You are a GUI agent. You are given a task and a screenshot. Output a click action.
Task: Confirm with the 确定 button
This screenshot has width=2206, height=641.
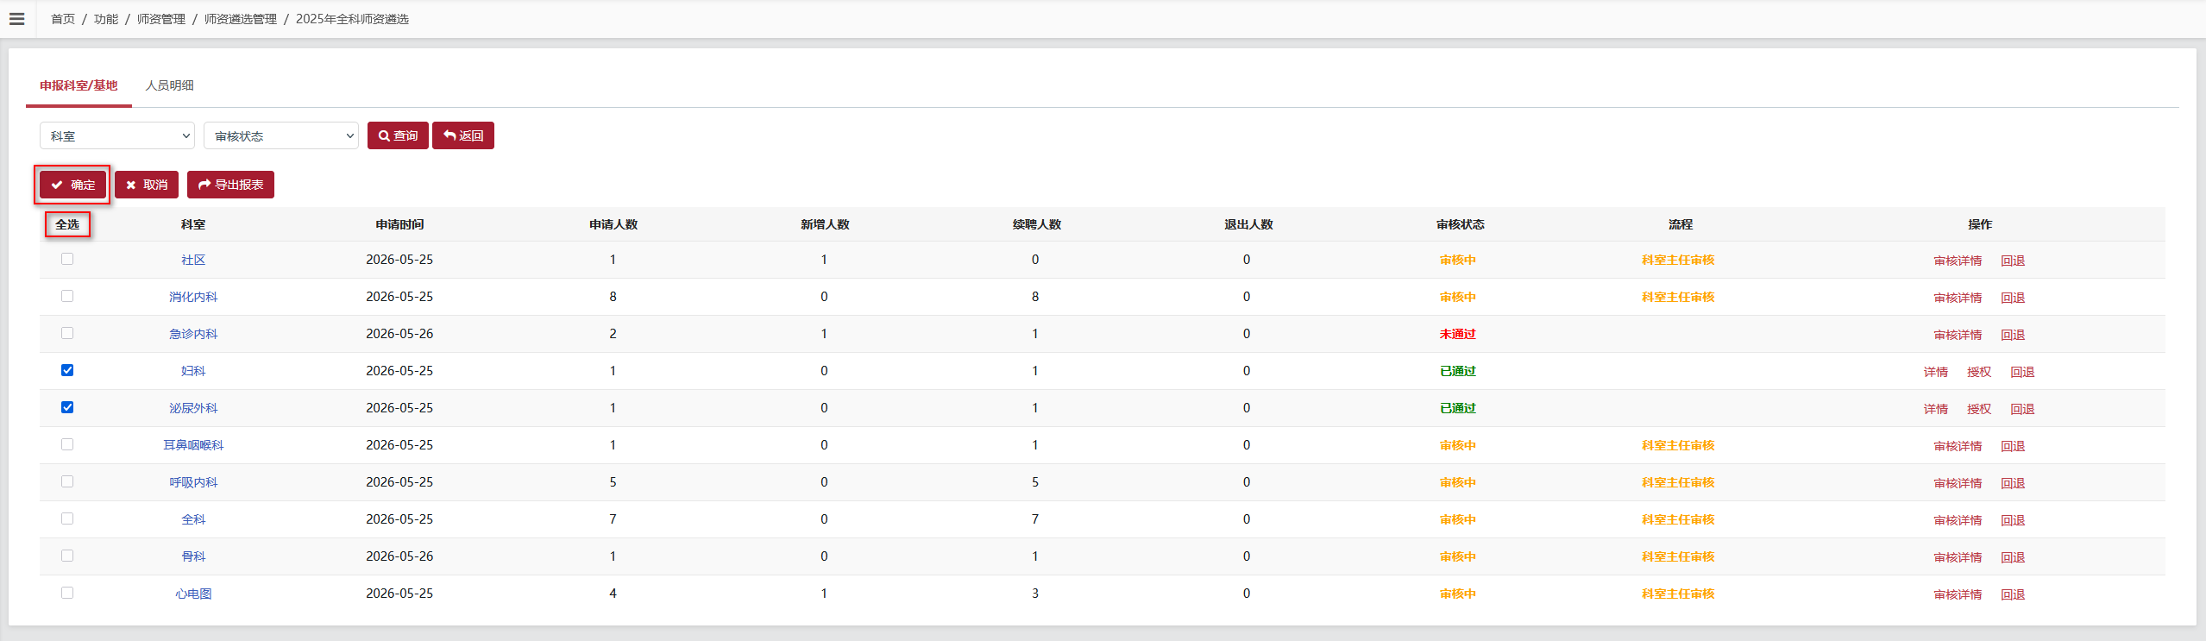coord(72,185)
